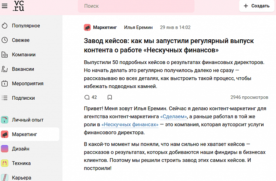
Task: Click the Техника yellow icon
Action: [x=4, y=163]
